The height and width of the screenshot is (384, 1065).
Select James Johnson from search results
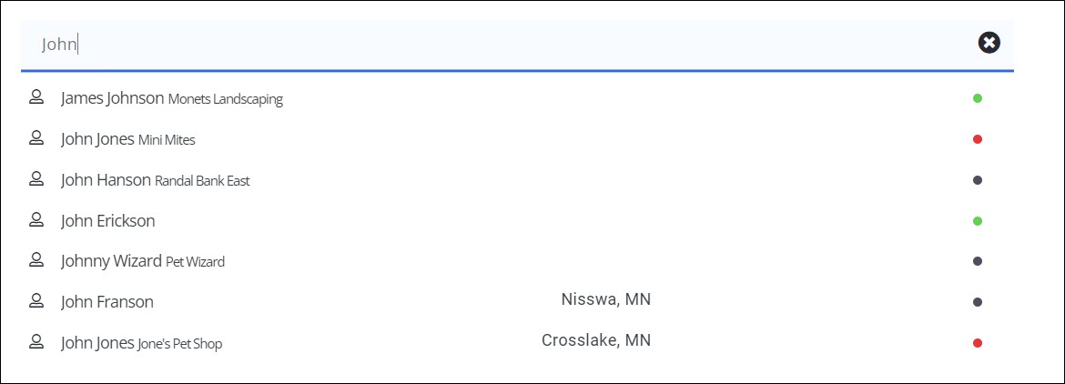112,98
